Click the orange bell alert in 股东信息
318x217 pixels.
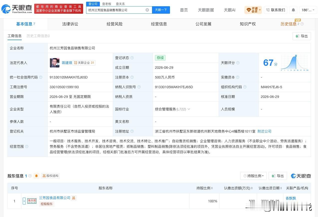coord(36,176)
